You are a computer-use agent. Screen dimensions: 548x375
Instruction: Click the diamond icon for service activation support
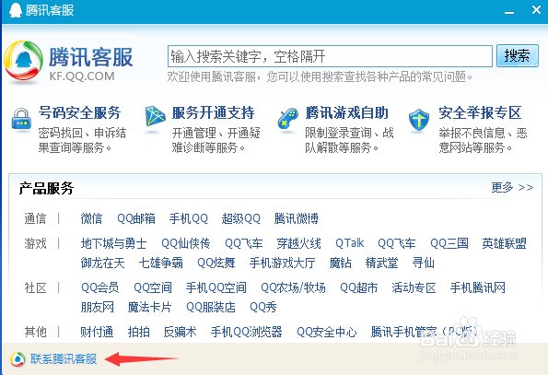155,116
